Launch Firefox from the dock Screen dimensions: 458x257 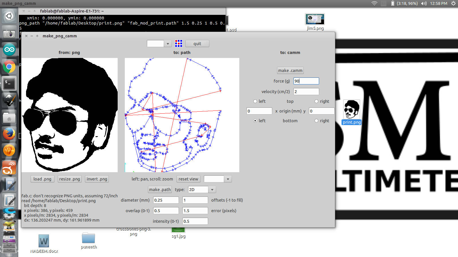pos(9,134)
